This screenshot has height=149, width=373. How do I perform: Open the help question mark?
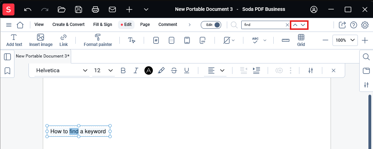coord(354,25)
